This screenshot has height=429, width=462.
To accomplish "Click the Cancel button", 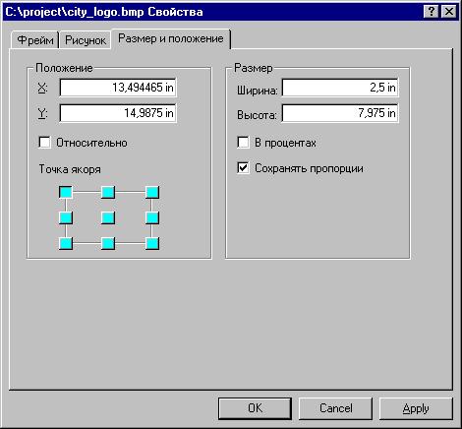I will point(336,408).
